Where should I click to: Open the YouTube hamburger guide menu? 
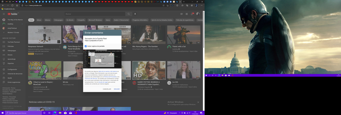pos(4,14)
